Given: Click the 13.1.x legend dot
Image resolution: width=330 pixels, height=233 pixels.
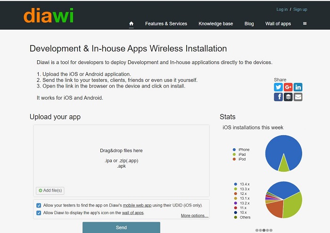Looking at the screenshot, I should 236,198.
